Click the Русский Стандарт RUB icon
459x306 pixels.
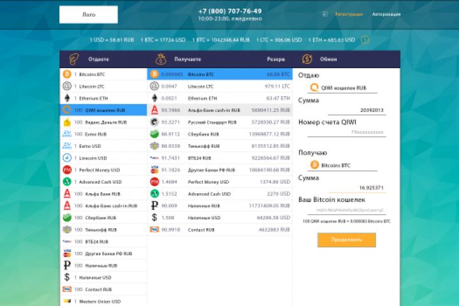[x=154, y=122]
